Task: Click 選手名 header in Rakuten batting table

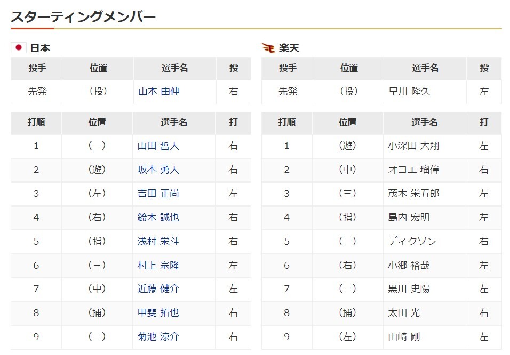Action: pyautogui.click(x=425, y=122)
